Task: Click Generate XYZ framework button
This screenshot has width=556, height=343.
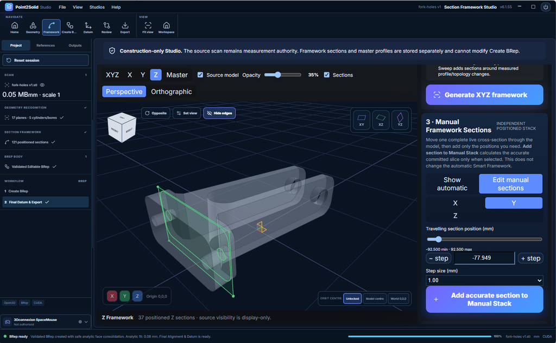Action: coord(484,95)
